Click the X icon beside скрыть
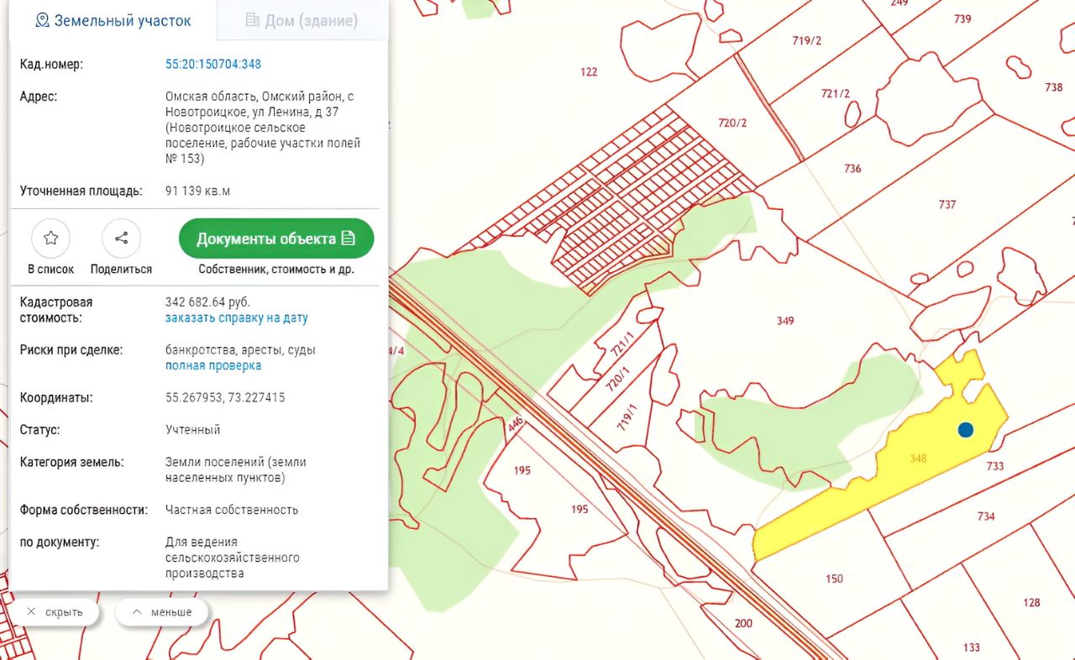The image size is (1075, 660). click(x=31, y=612)
